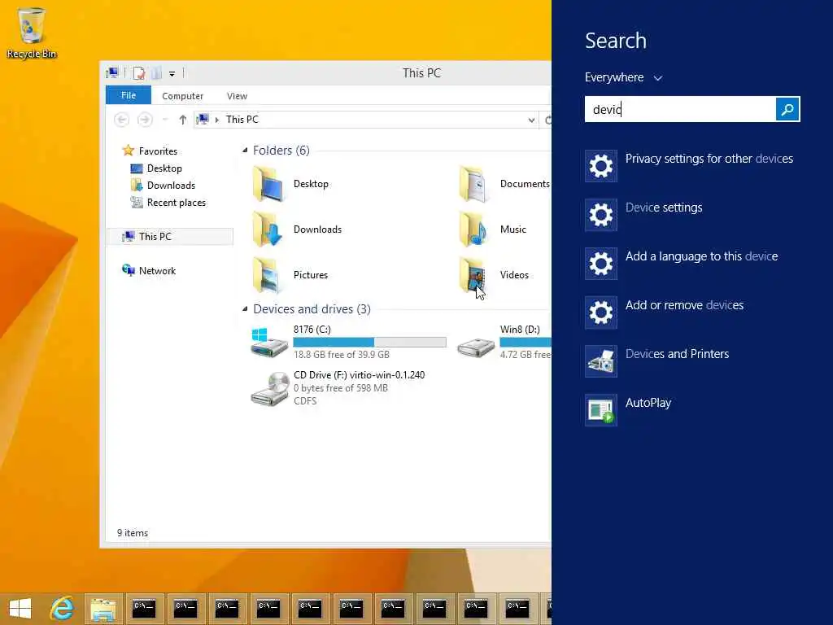Open Privacy settings for other devices result

(x=693, y=166)
